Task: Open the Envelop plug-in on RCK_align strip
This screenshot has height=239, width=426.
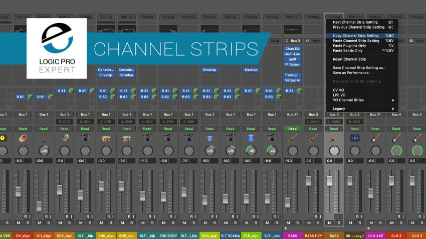Action: tap(209, 70)
